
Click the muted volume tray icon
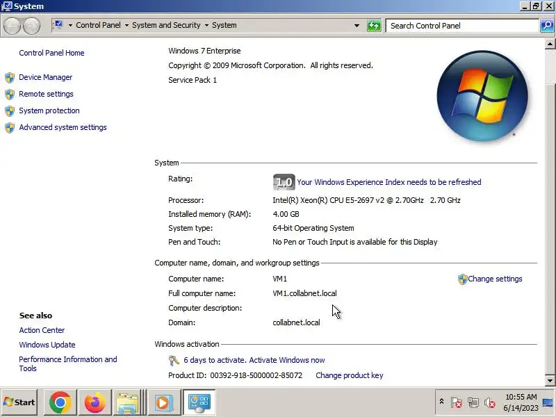pos(490,402)
